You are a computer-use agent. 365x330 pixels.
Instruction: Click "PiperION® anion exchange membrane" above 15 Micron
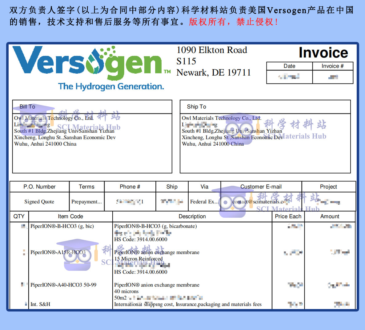[157, 252]
